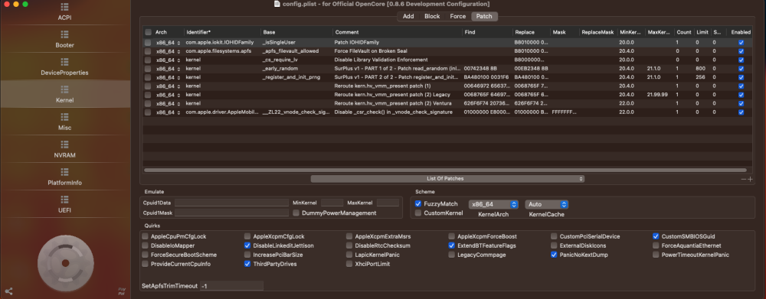This screenshot has height=299, width=766.
Task: Sort the table by Identifier column
Action: tap(222, 32)
